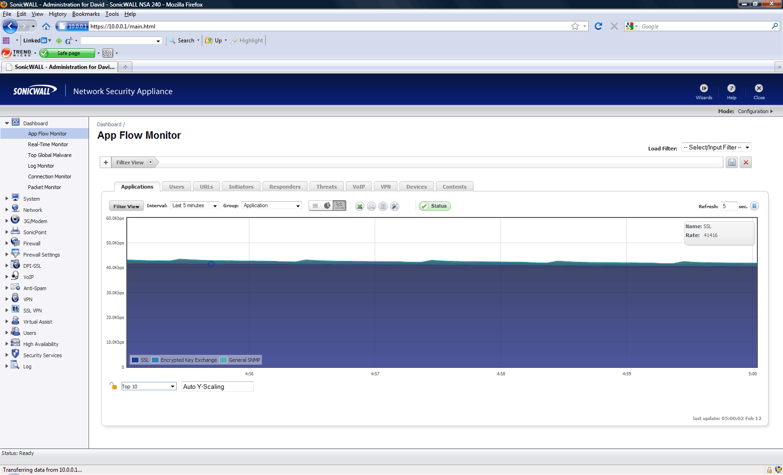
Task: Open Real-Time Monitor page
Action: pos(48,144)
